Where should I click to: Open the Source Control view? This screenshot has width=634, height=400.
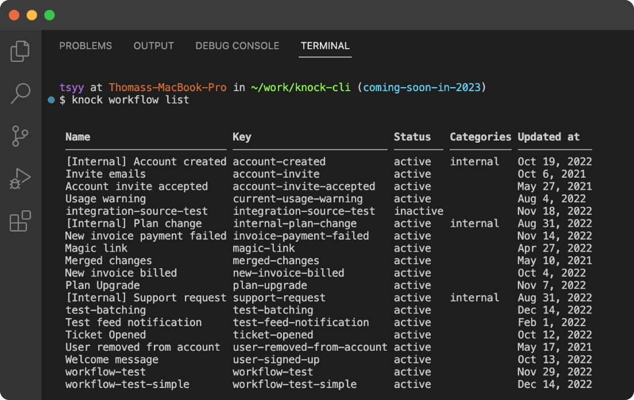point(20,136)
